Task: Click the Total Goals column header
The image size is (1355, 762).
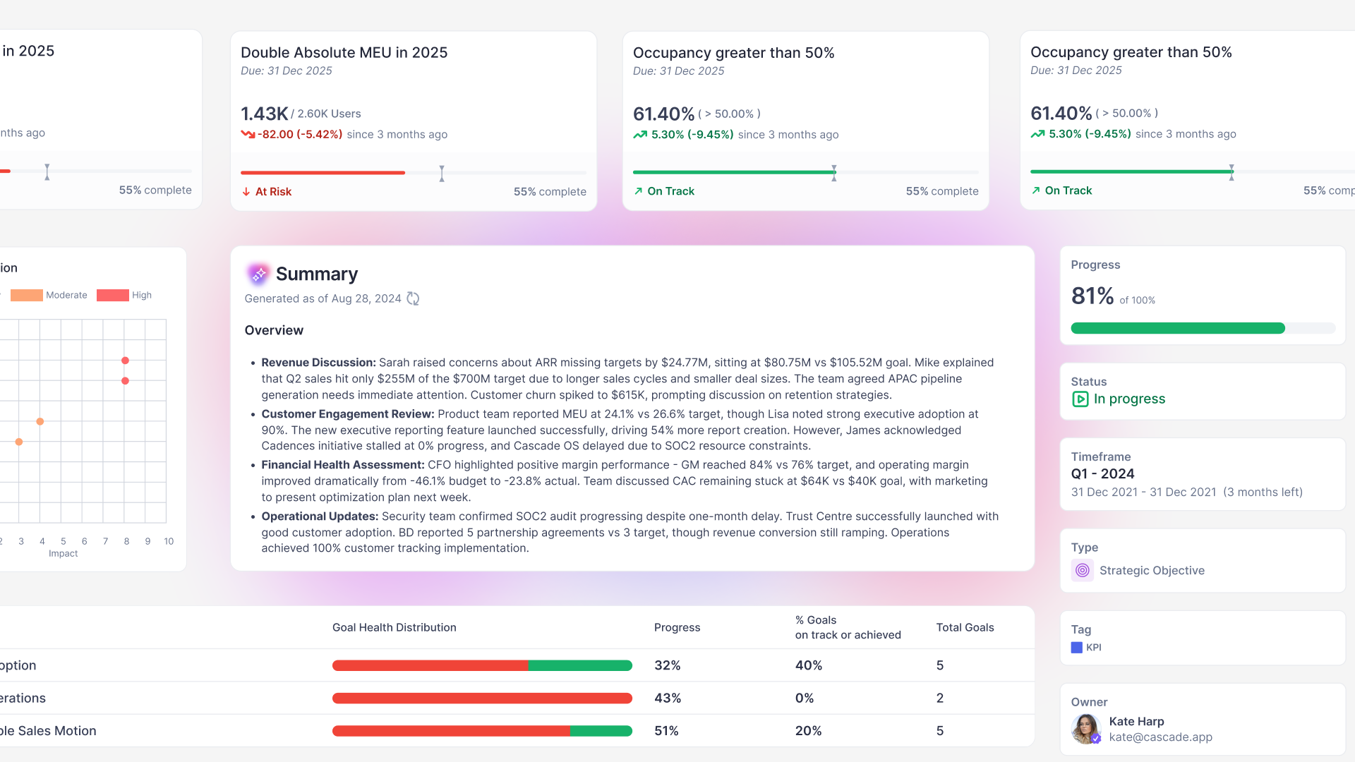Action: pos(965,627)
